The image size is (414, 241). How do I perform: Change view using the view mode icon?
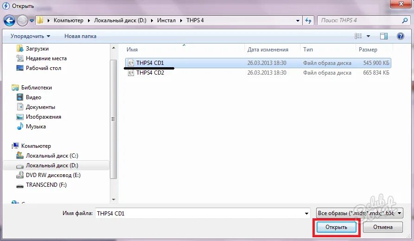click(x=358, y=36)
